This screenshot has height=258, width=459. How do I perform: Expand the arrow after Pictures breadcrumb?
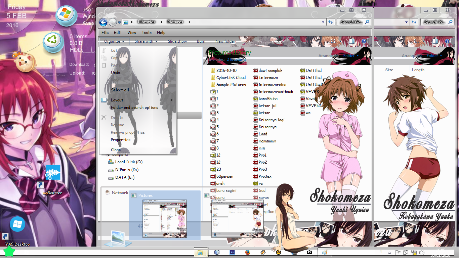point(189,22)
